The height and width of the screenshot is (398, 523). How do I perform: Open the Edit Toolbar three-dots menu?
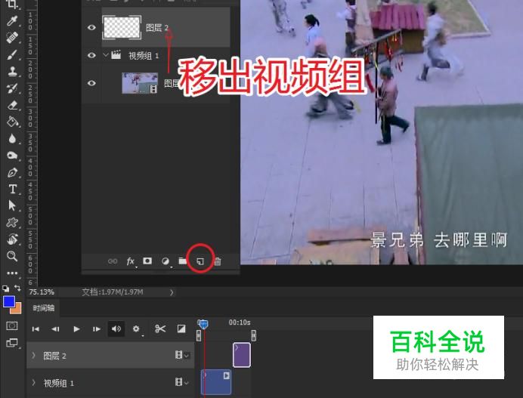click(12, 273)
